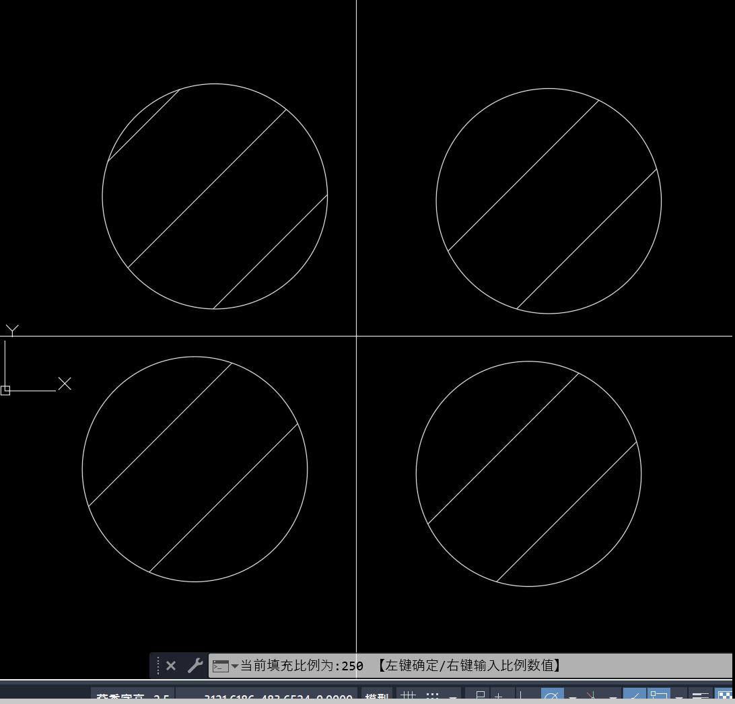
Task: Expand polar tracking angle dropdown
Action: (573, 697)
